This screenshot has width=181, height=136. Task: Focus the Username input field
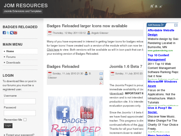click(x=20, y=101)
